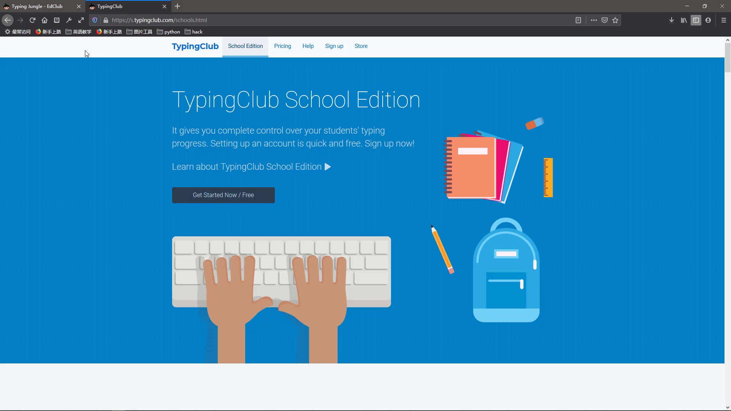Screen dimensions: 731x411
Task: Click the screenshot toolbar icon next to home
Action: (57, 20)
